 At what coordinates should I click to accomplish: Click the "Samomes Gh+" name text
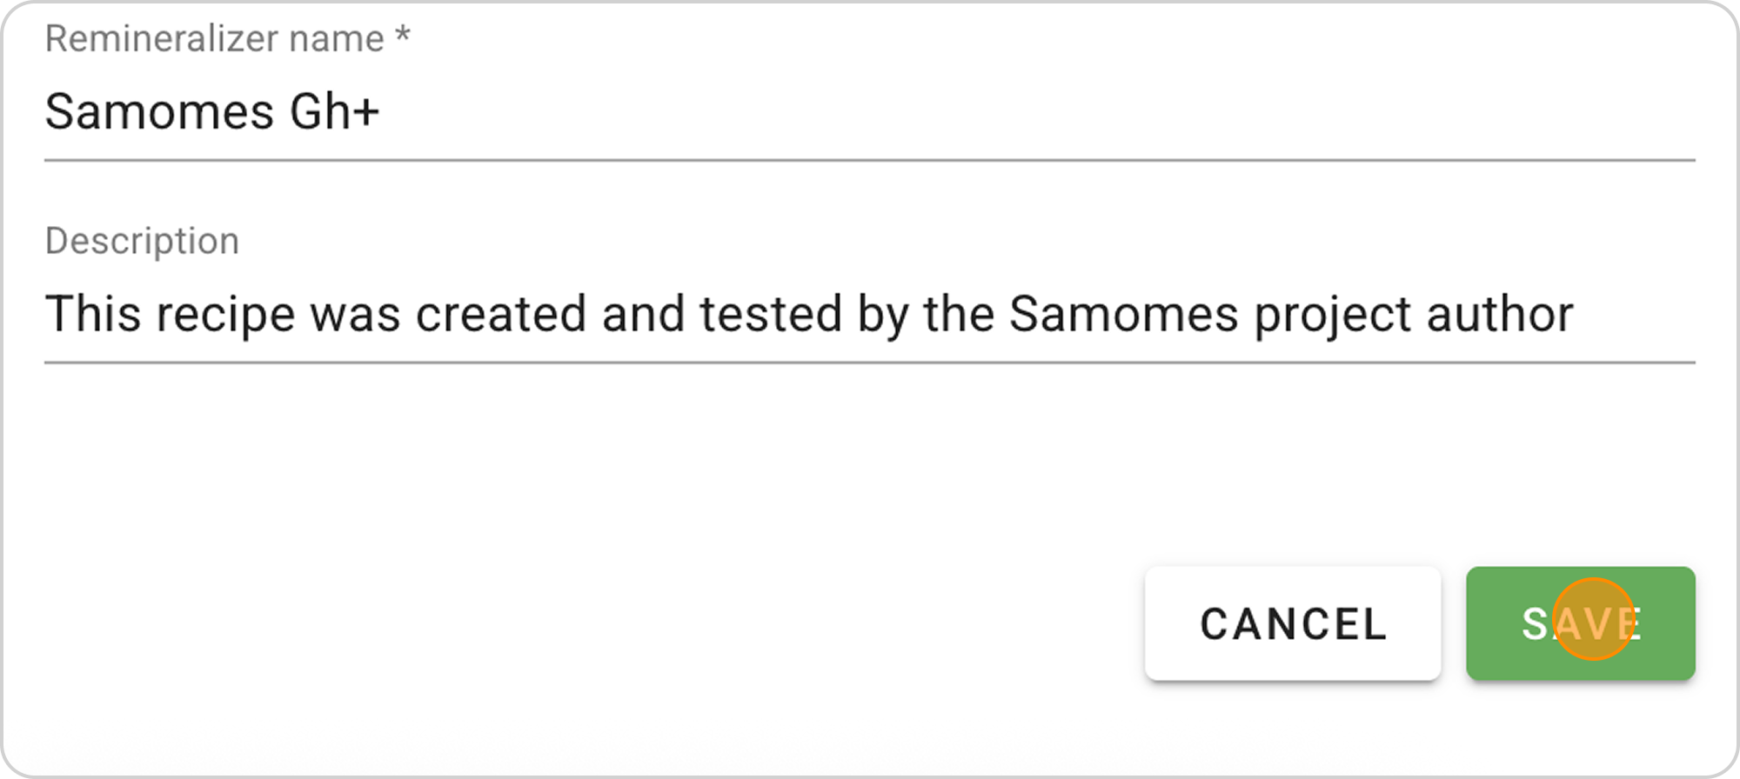pyautogui.click(x=212, y=113)
